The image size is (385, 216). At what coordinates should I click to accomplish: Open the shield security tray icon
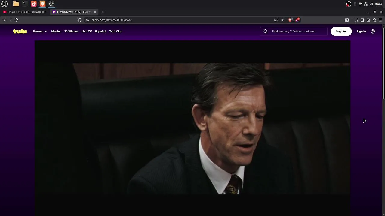(x=360, y=4)
